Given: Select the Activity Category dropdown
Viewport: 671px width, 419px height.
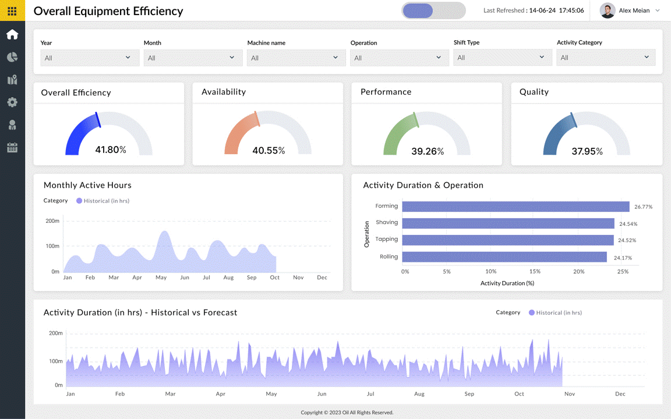Looking at the screenshot, I should click(606, 58).
